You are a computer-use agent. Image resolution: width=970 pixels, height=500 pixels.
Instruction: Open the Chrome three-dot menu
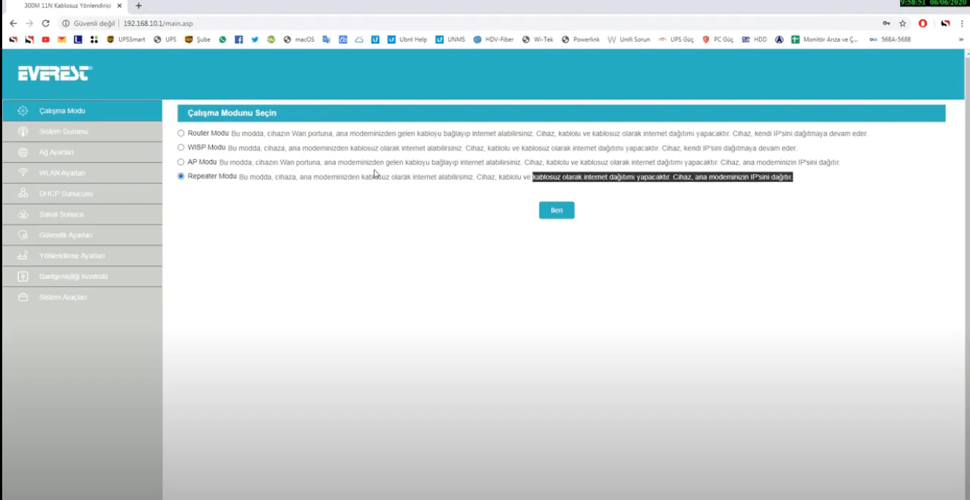click(962, 23)
